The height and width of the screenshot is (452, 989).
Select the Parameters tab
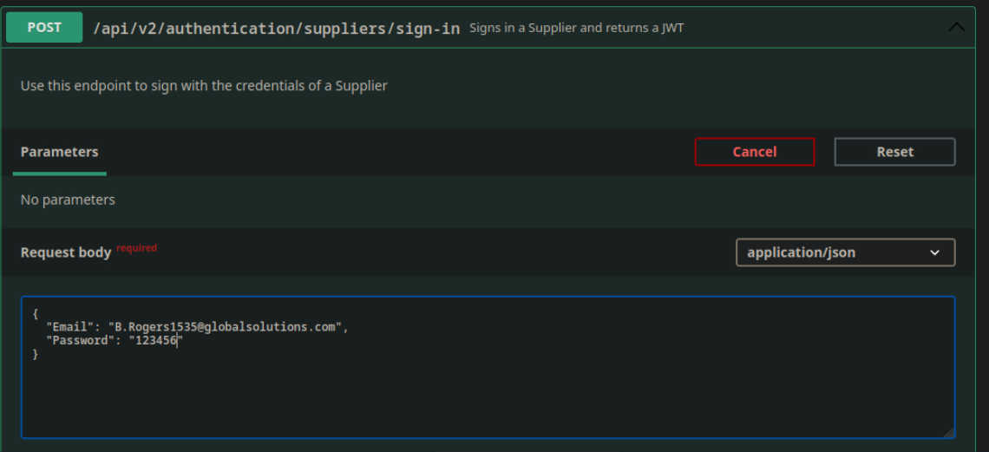tap(59, 152)
